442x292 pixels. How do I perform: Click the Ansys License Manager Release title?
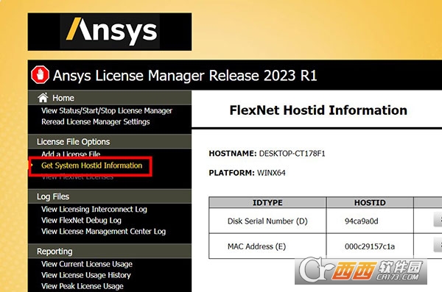pyautogui.click(x=185, y=76)
